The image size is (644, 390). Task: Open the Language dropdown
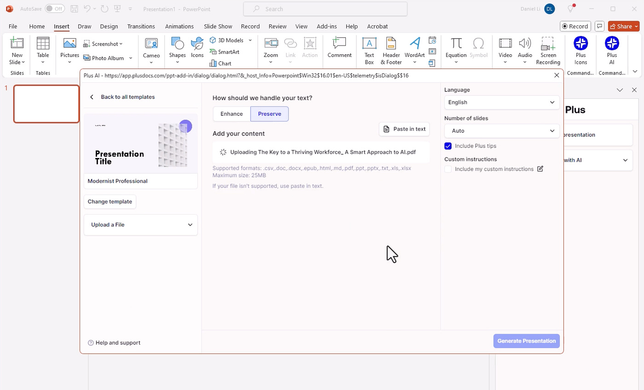pos(502,102)
